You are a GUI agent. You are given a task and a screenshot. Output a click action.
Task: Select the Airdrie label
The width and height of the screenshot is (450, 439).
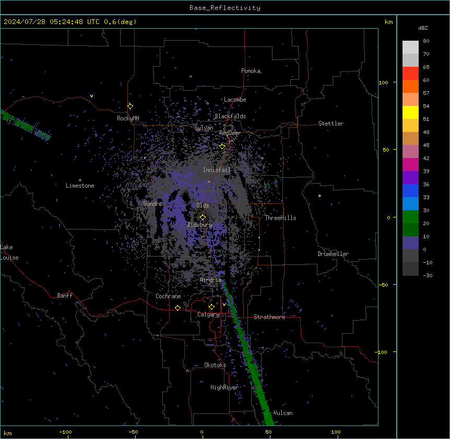pyautogui.click(x=211, y=280)
